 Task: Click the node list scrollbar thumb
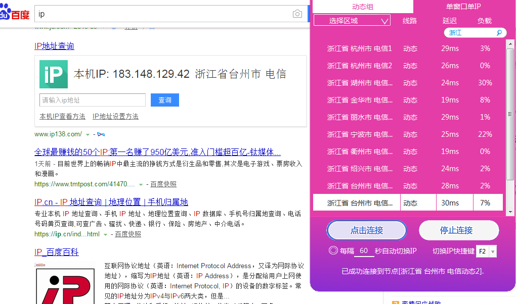(x=510, y=114)
